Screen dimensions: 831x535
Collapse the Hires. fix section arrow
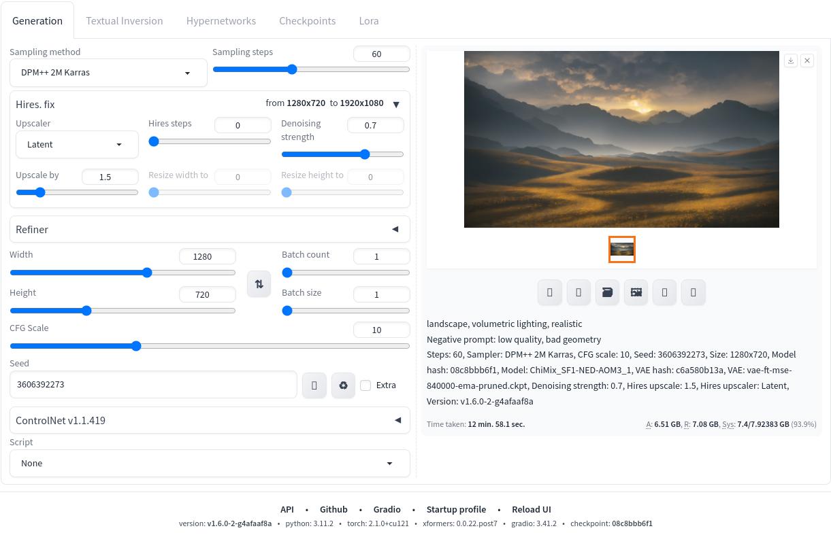pos(396,104)
